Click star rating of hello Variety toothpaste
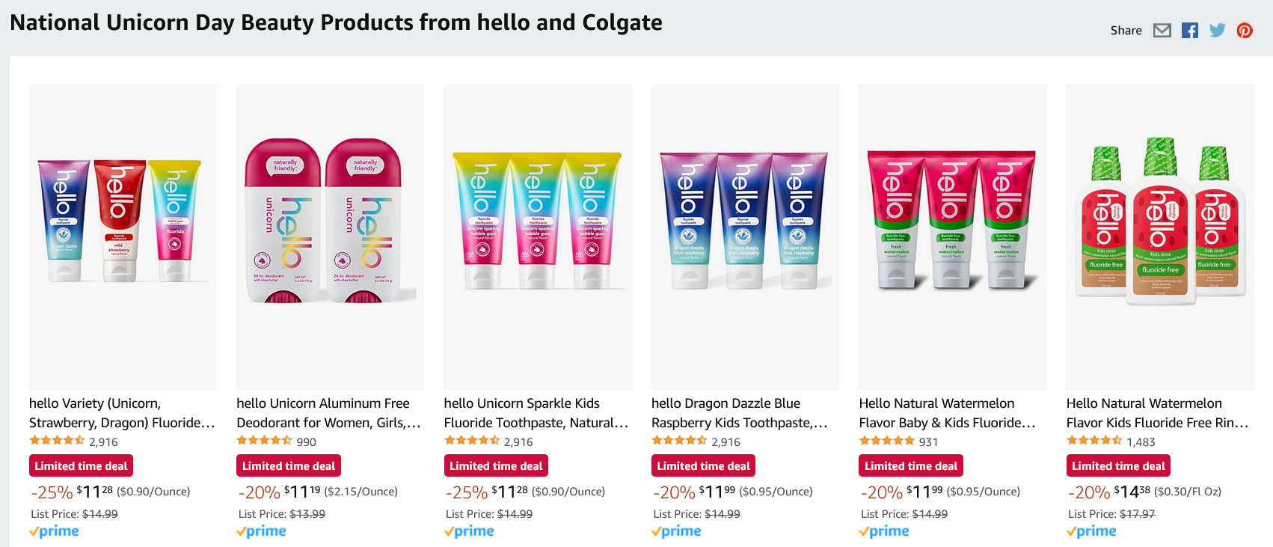Image resolution: width=1273 pixels, height=547 pixels. tap(57, 441)
